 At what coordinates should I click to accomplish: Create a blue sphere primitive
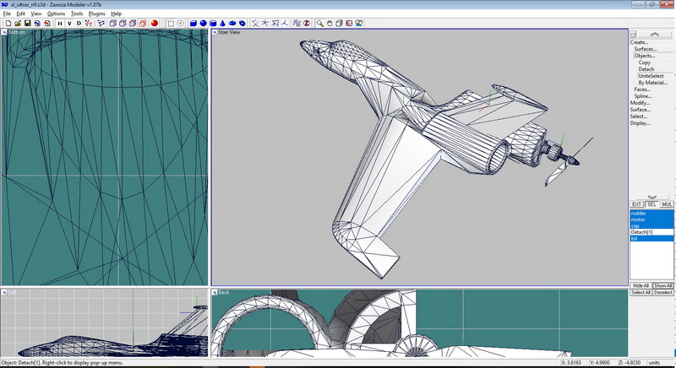(x=203, y=23)
